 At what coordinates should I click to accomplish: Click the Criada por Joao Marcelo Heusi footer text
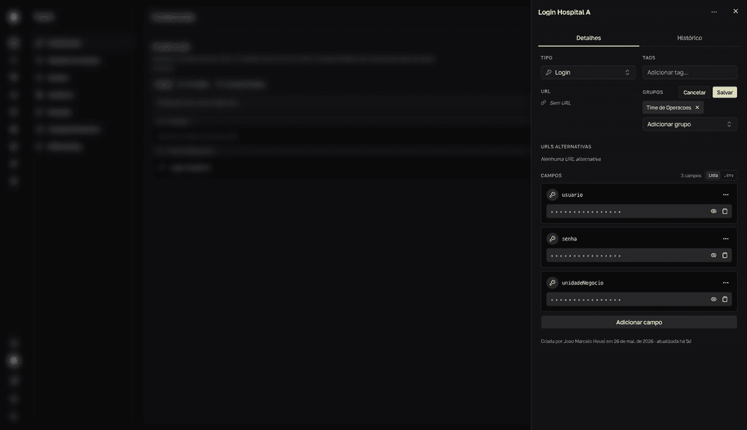pos(616,341)
